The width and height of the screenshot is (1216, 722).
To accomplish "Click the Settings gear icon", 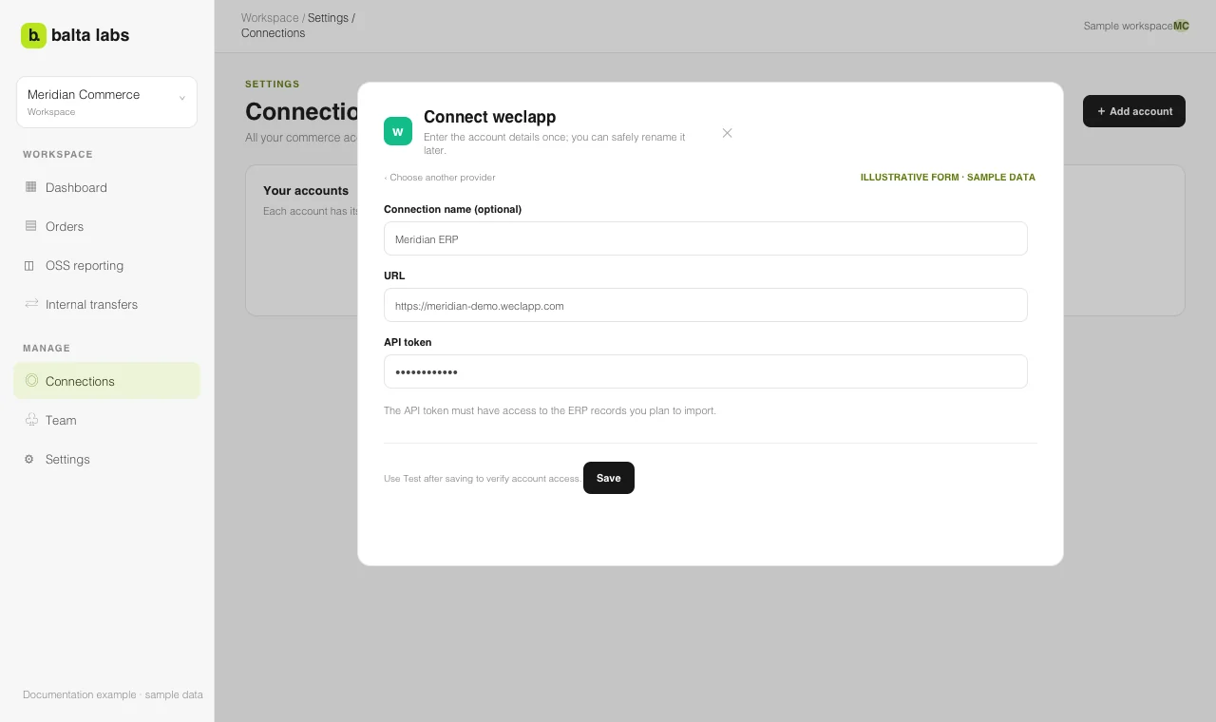I will tap(28, 459).
